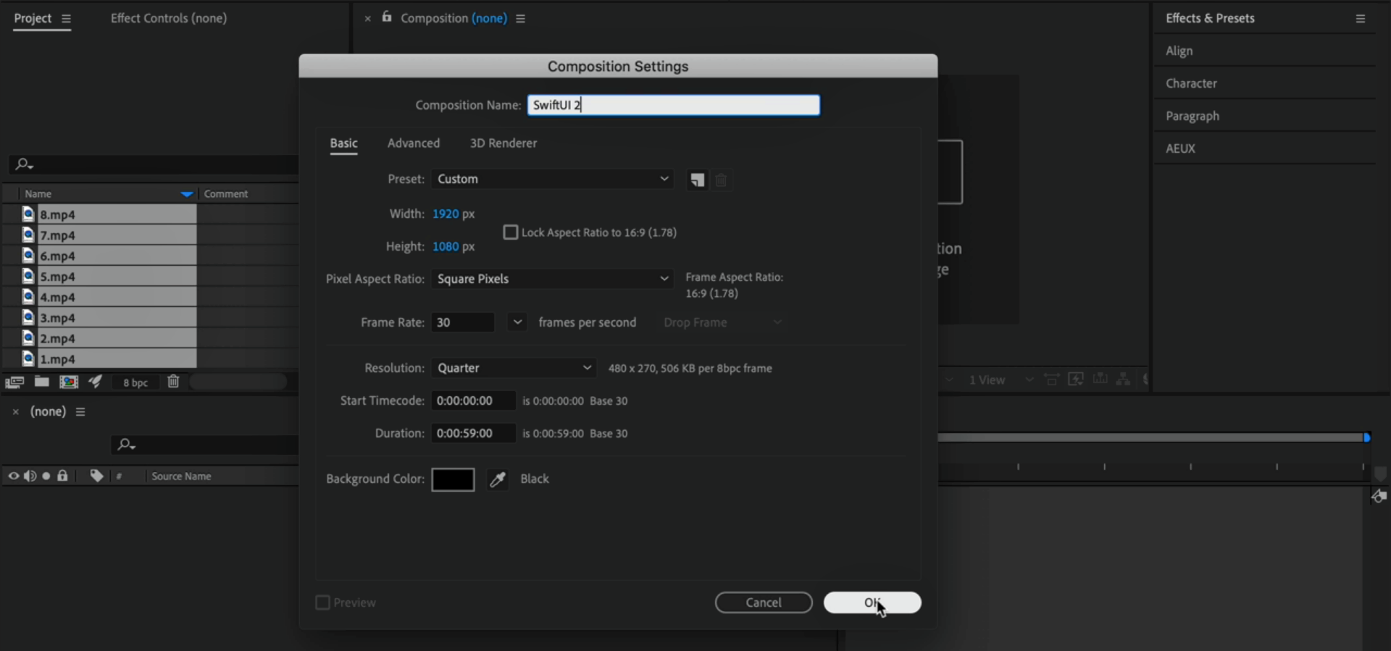Open the timeline (none) panel menu
This screenshot has height=651, width=1391.
click(80, 412)
